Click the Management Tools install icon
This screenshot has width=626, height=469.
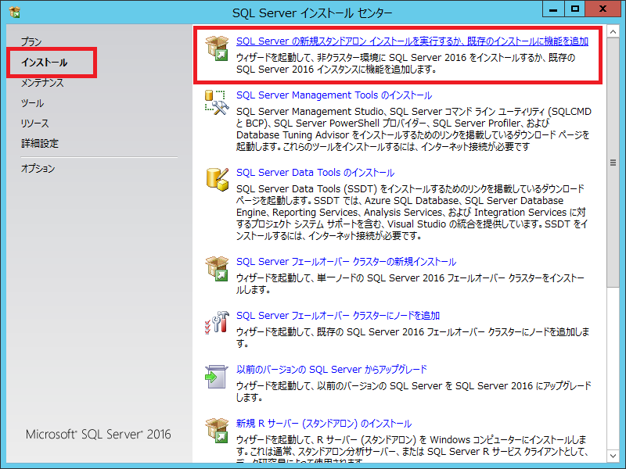coord(215,102)
